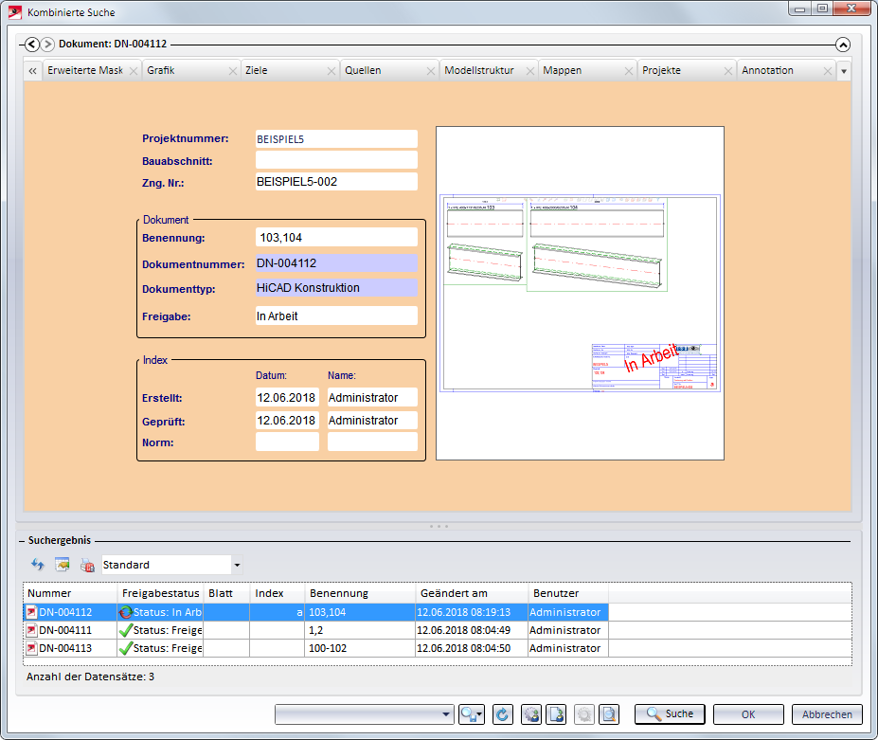Collapse the Dokument DN-004112 panel
The image size is (878, 740).
coord(843,45)
